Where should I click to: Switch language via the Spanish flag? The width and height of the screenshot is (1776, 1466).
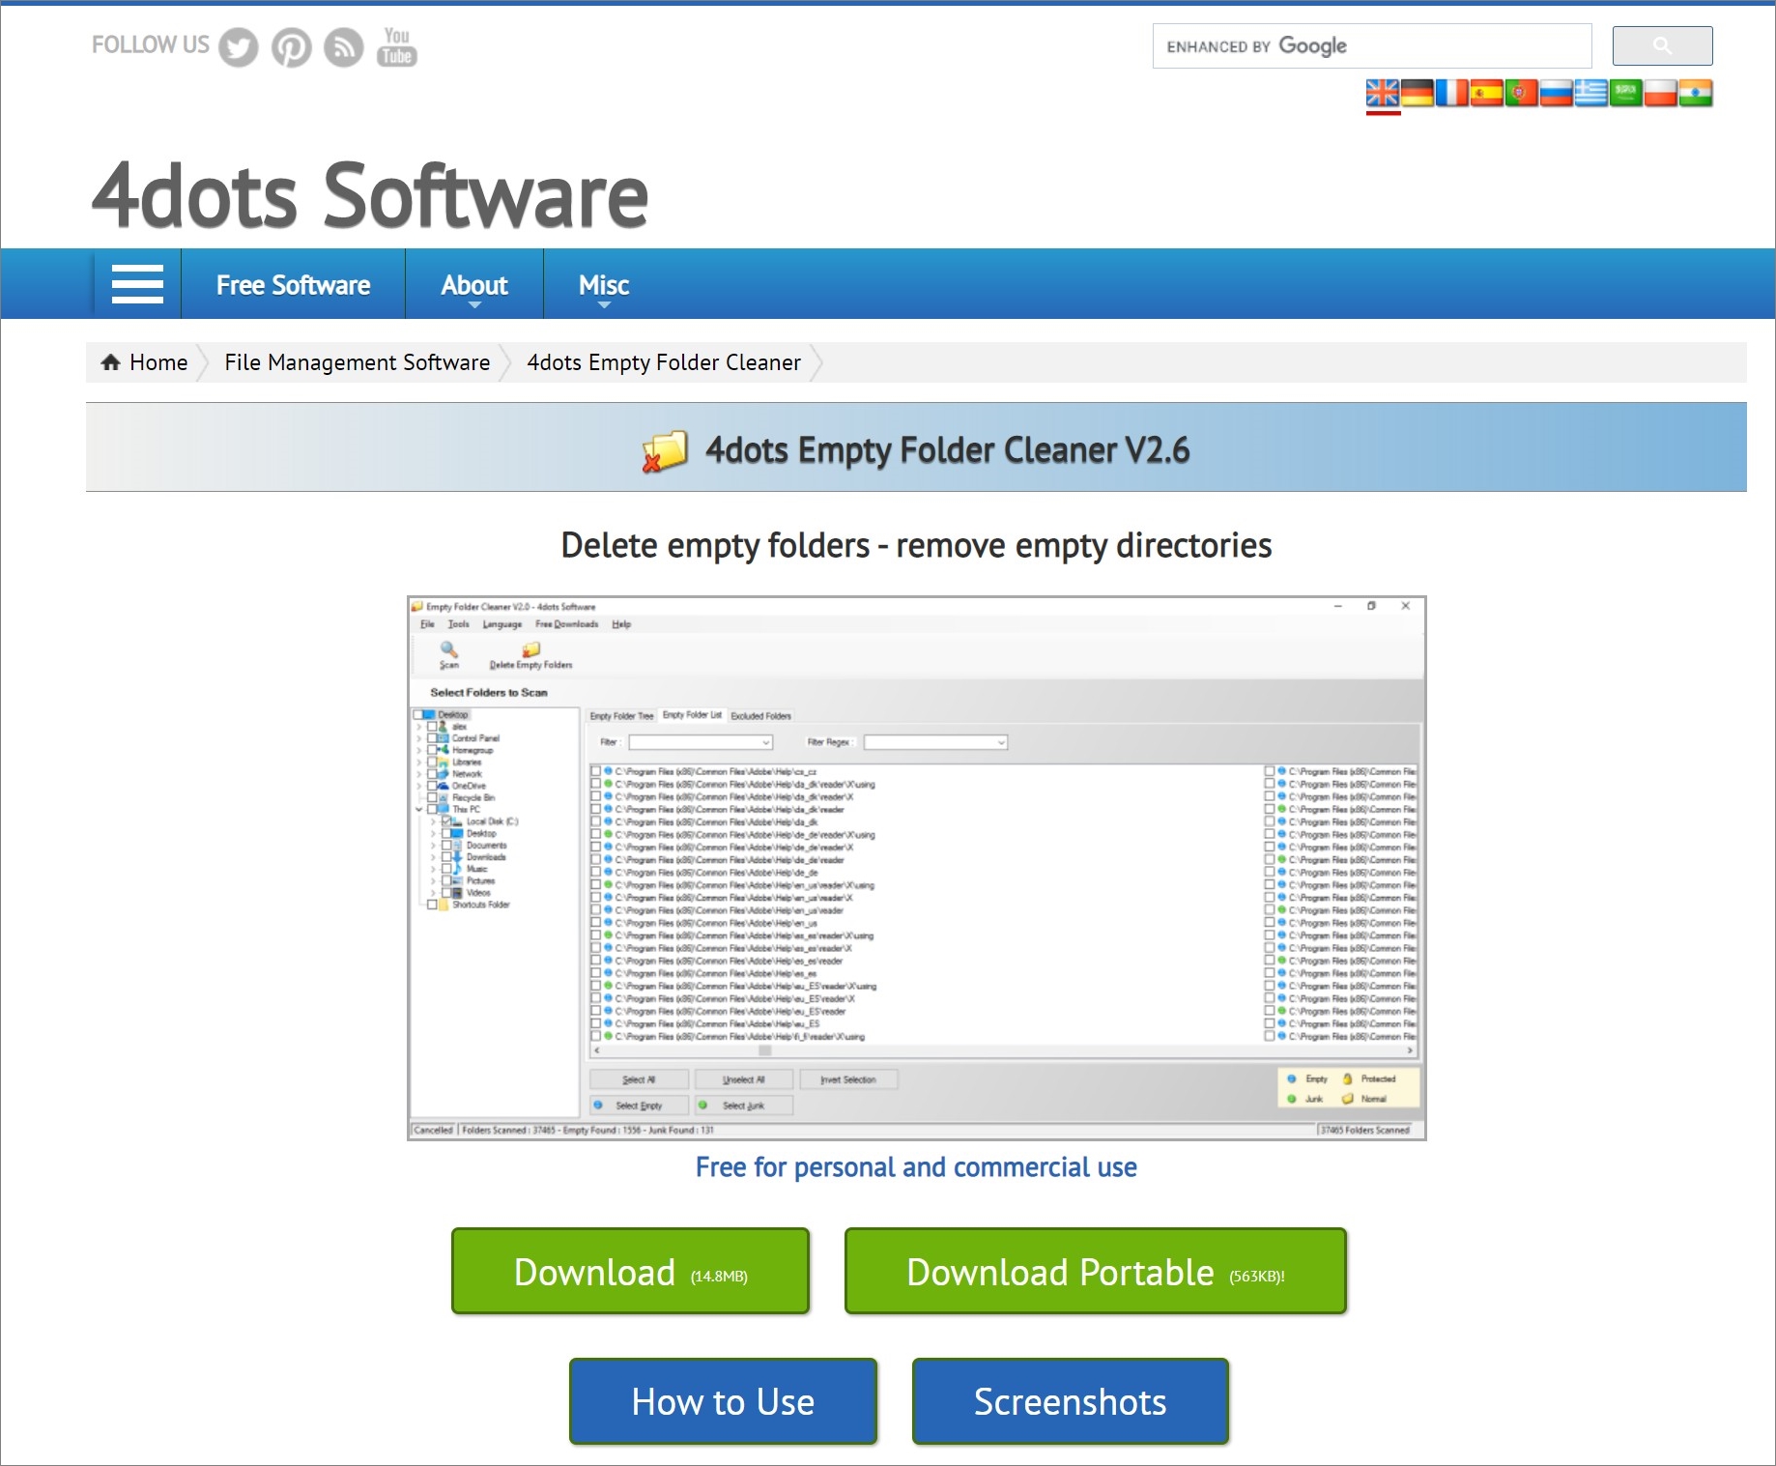(x=1487, y=93)
